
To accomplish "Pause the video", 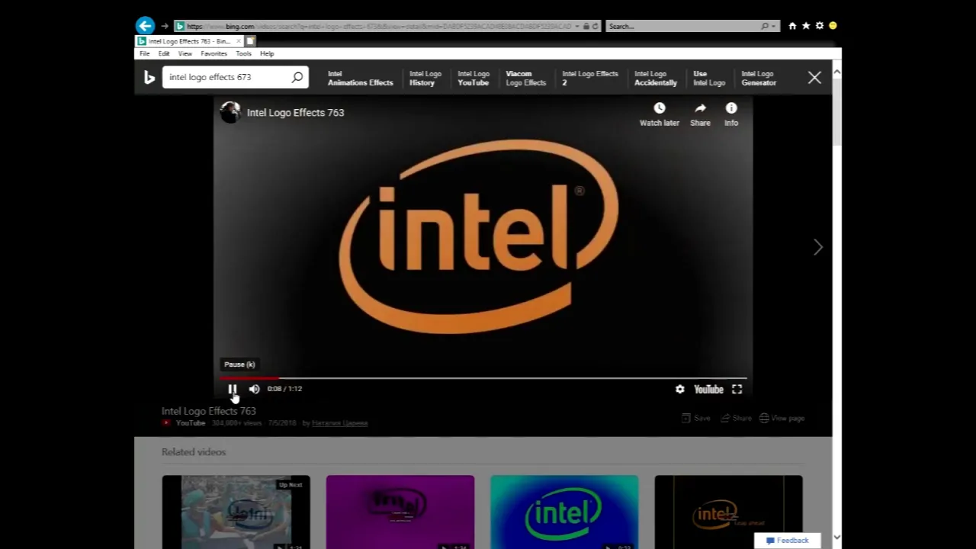I will pos(233,389).
